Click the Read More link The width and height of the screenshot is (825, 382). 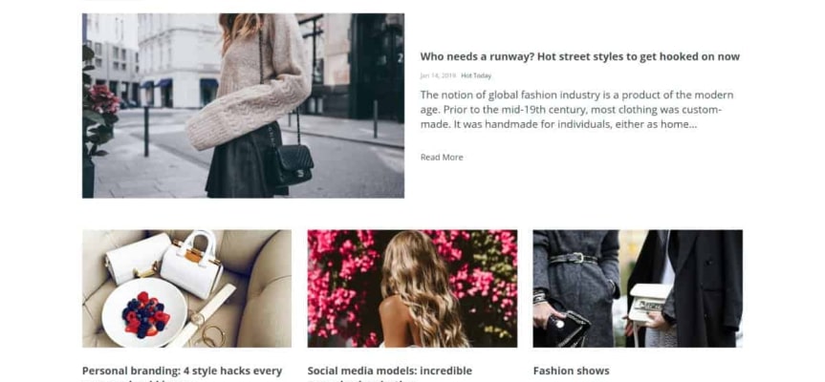pos(442,158)
